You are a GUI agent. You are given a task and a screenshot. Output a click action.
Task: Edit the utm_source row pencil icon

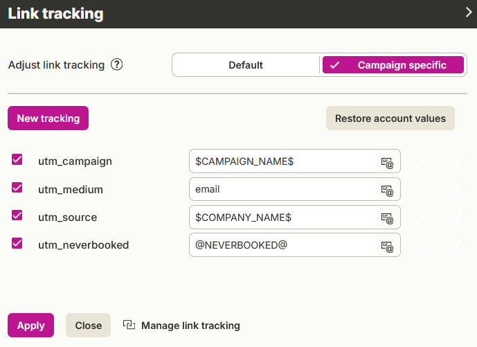coord(422,219)
